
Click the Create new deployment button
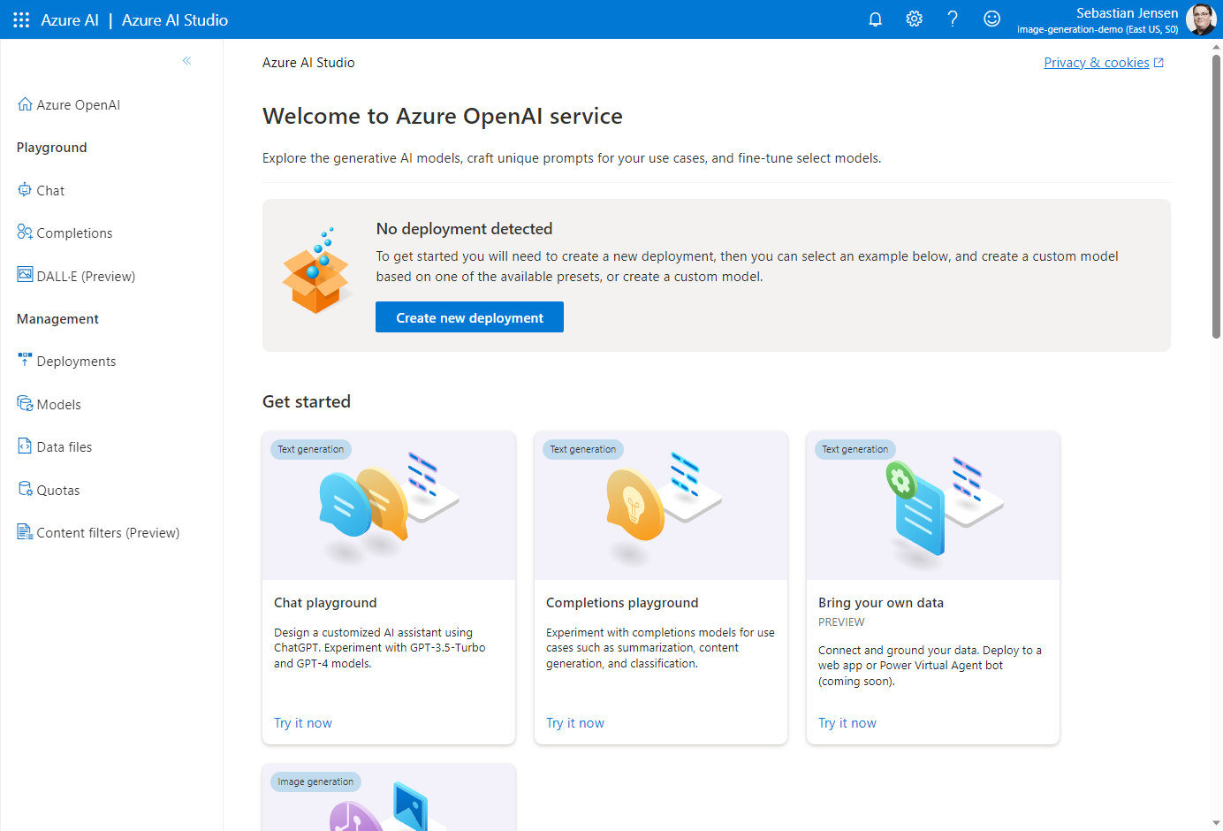[x=469, y=317]
